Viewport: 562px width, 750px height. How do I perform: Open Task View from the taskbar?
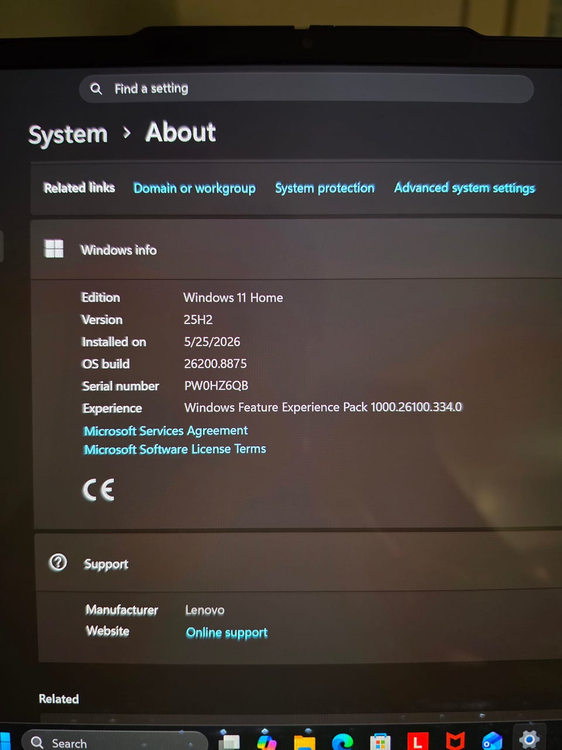pos(229,741)
